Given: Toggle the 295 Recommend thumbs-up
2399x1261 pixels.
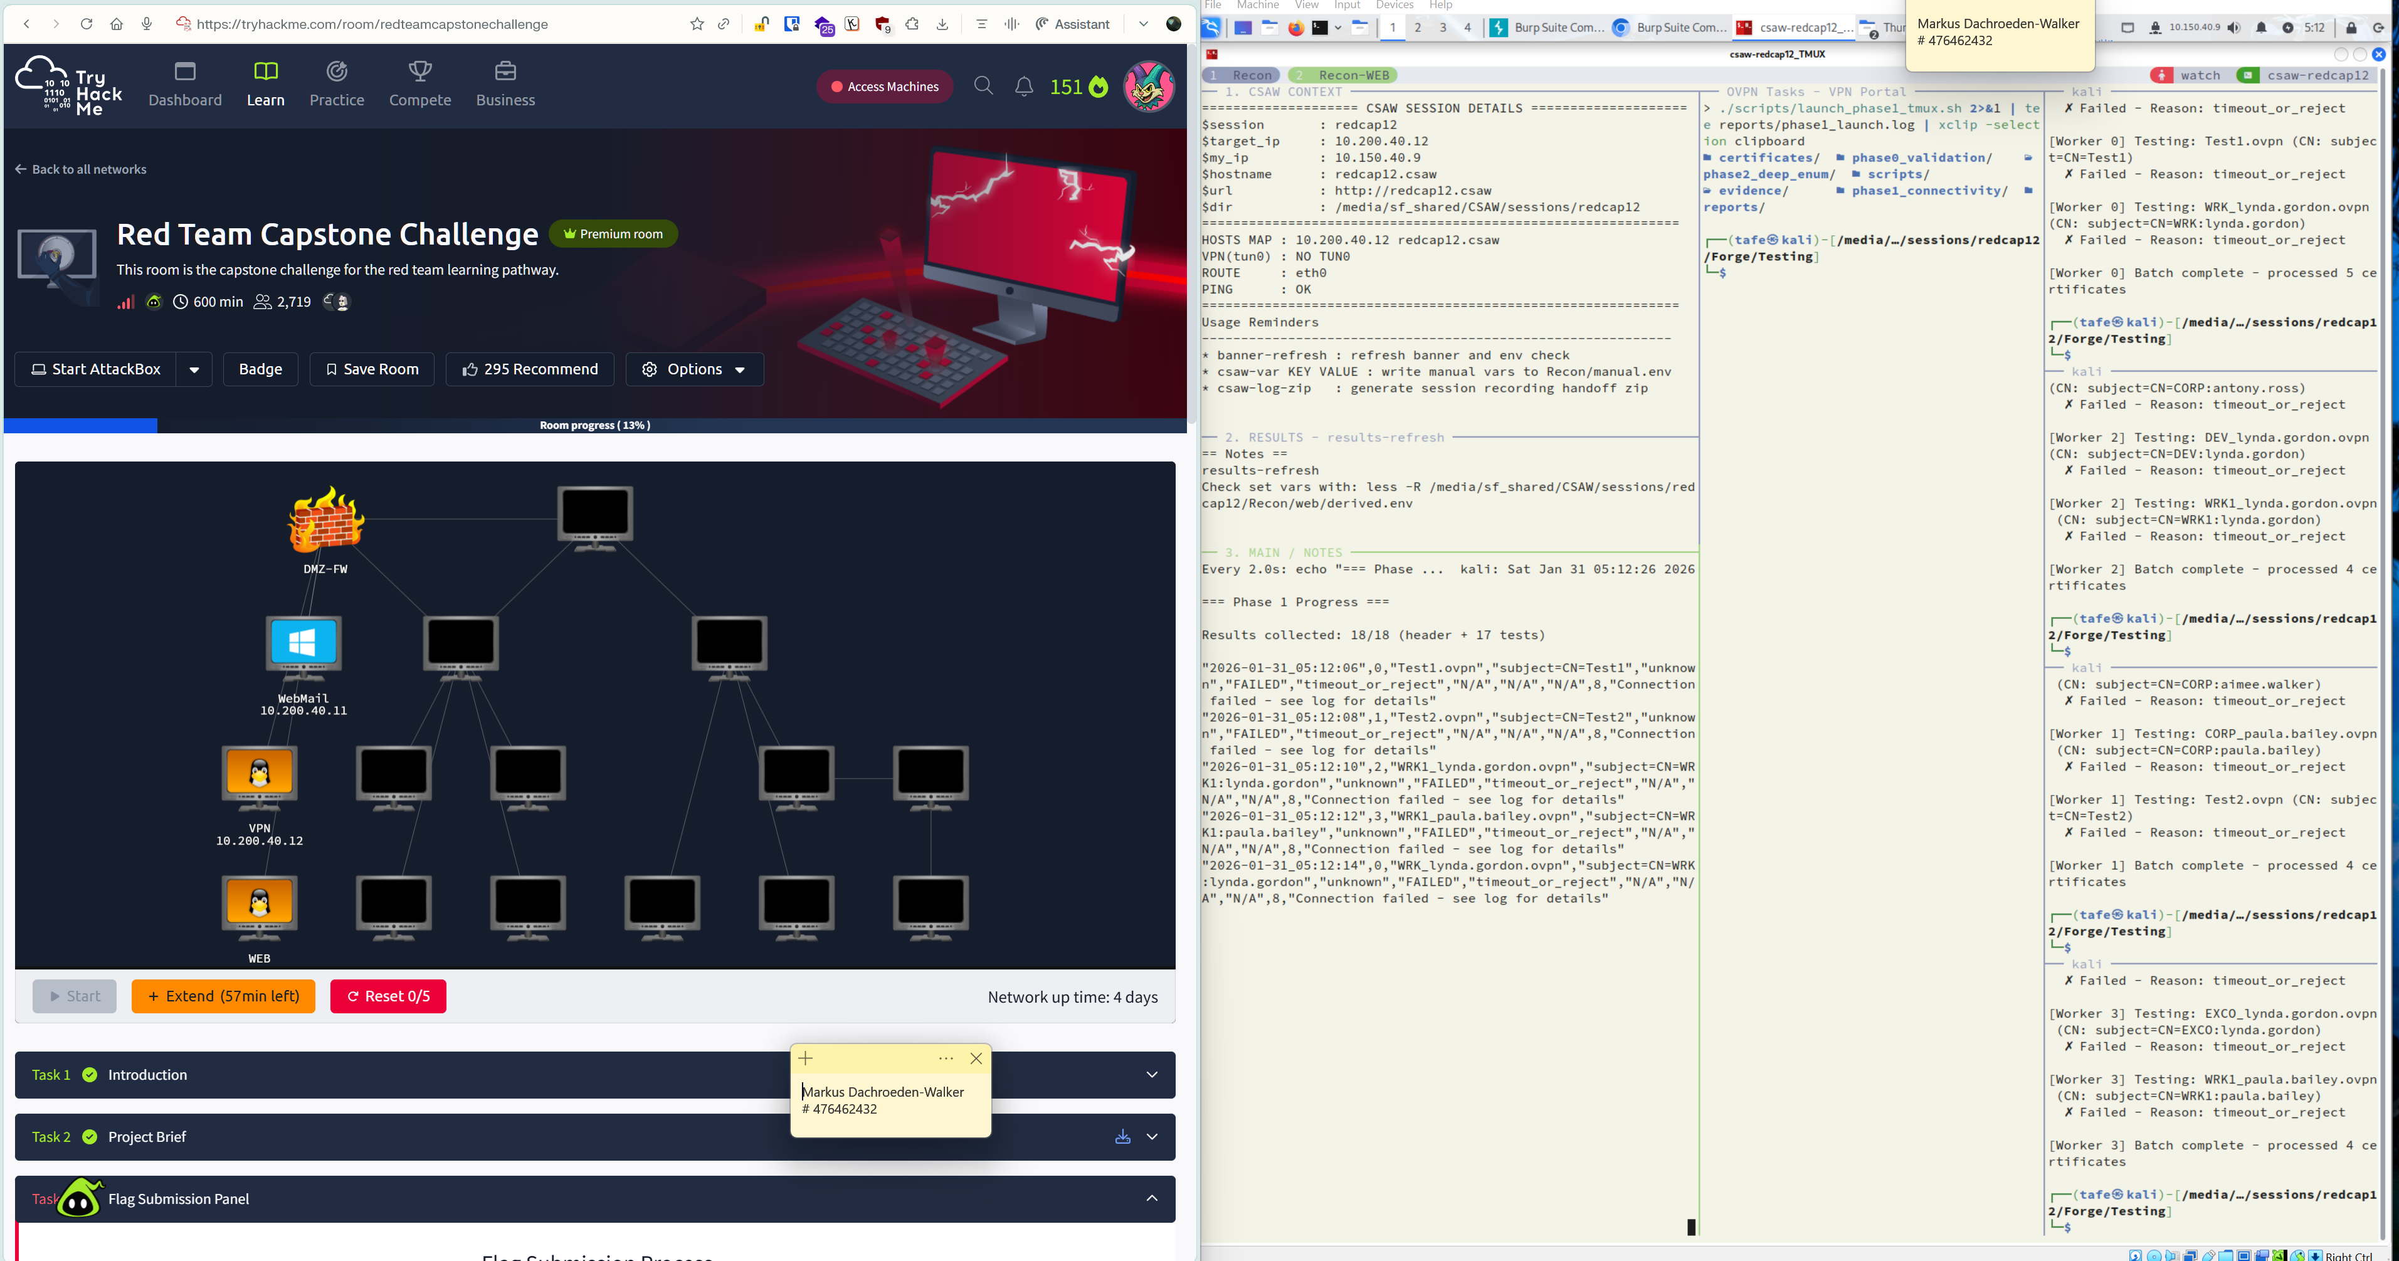Looking at the screenshot, I should click(x=530, y=370).
